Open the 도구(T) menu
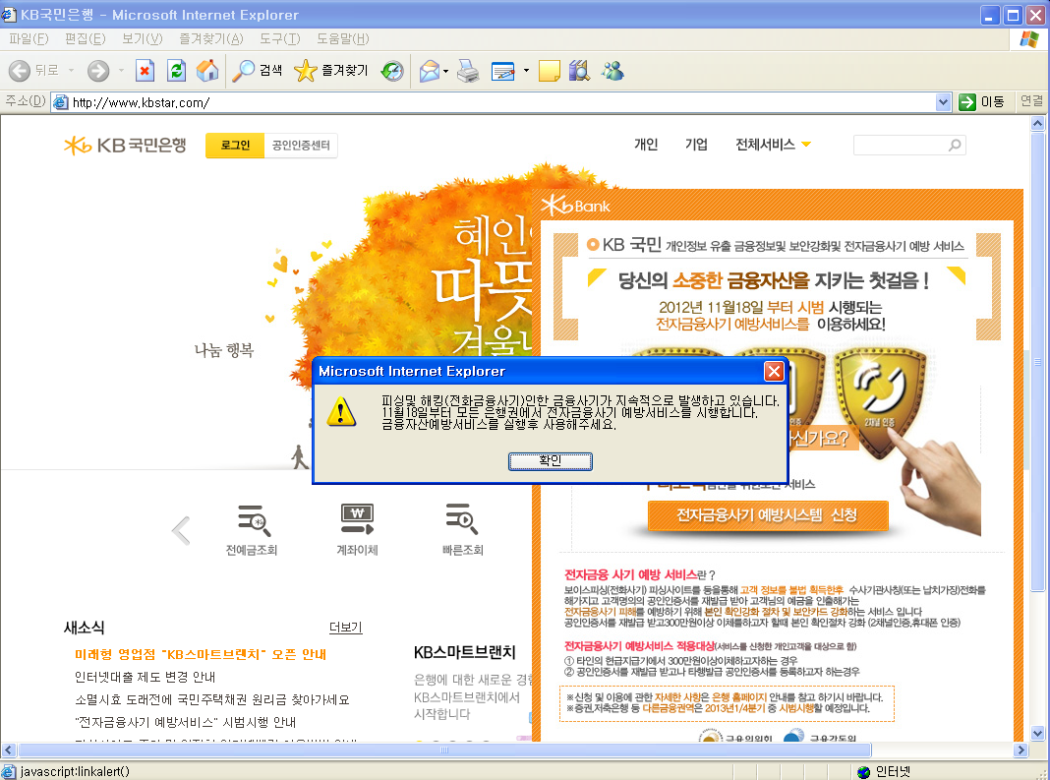This screenshot has width=1050, height=780. click(x=280, y=39)
